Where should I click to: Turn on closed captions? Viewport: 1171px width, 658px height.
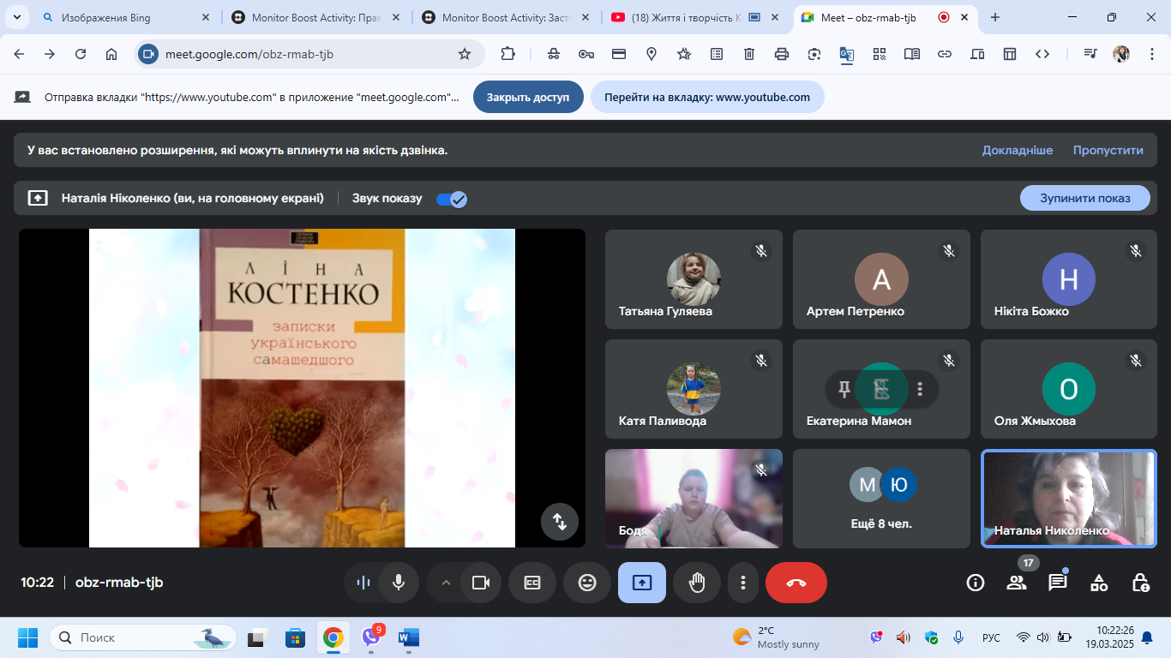pyautogui.click(x=532, y=583)
